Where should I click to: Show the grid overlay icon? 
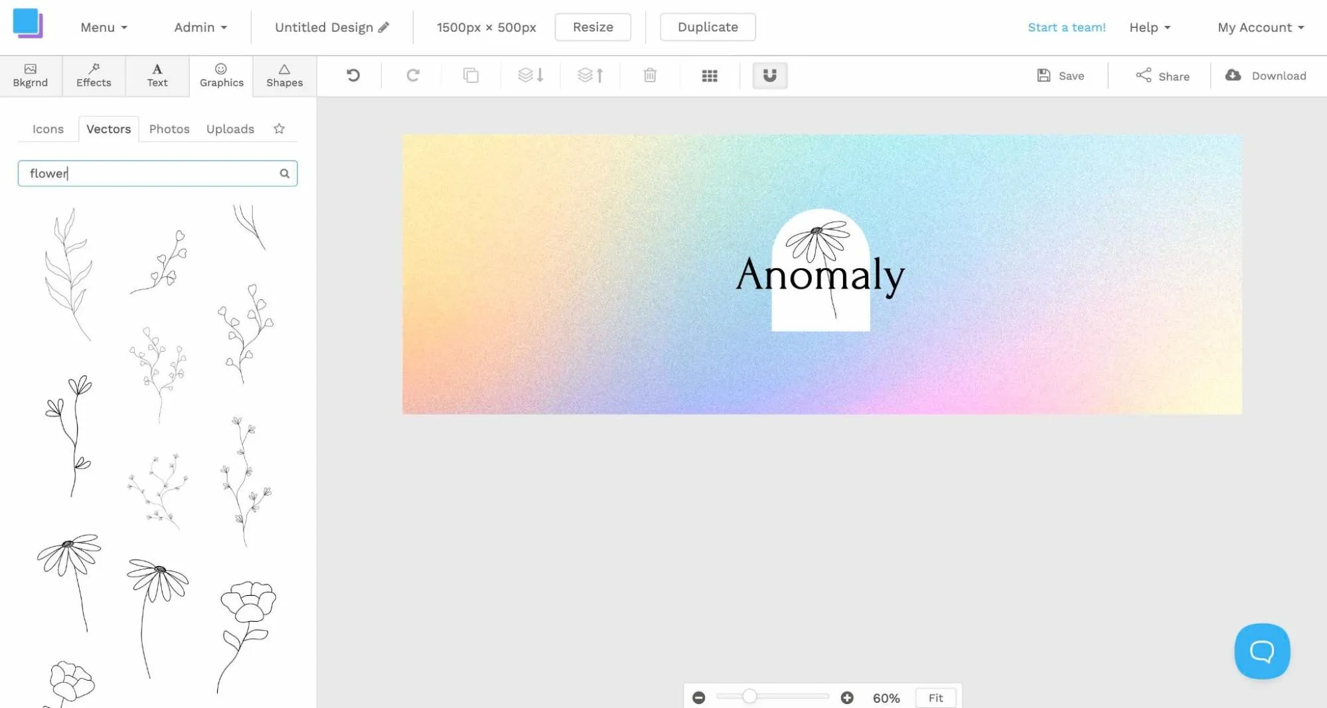click(710, 76)
